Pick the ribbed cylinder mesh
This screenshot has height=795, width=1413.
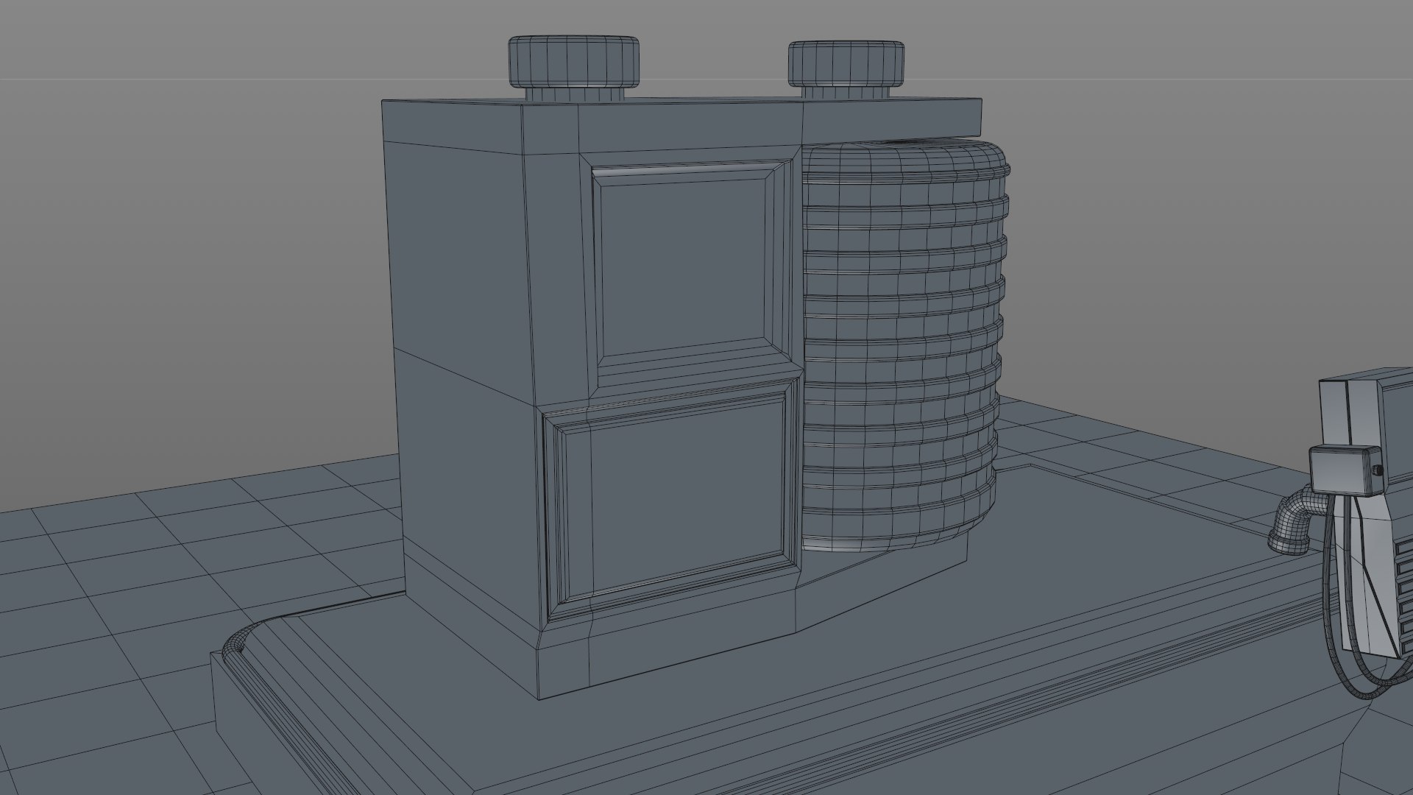point(904,344)
